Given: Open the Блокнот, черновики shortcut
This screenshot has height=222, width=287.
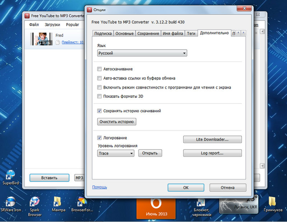Looking at the screenshot, I should pyautogui.click(x=202, y=207).
